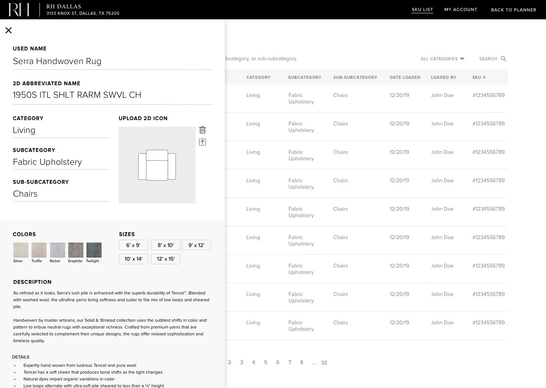Go to page 5
Screen dimensions: 546x388
(x=266, y=363)
